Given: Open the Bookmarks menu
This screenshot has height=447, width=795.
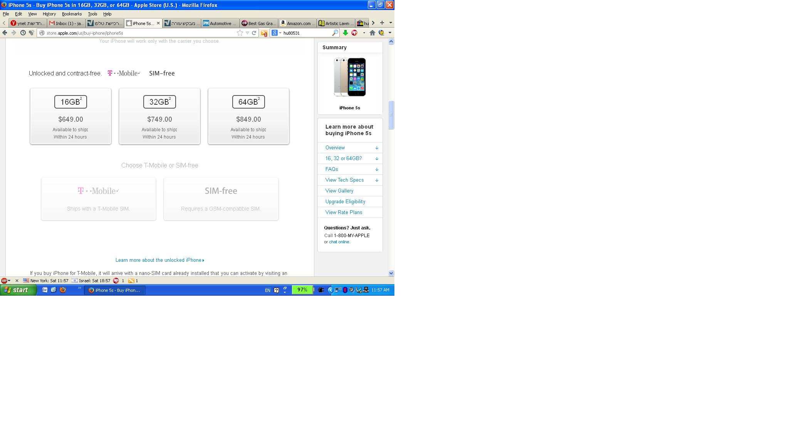Looking at the screenshot, I should point(72,14).
